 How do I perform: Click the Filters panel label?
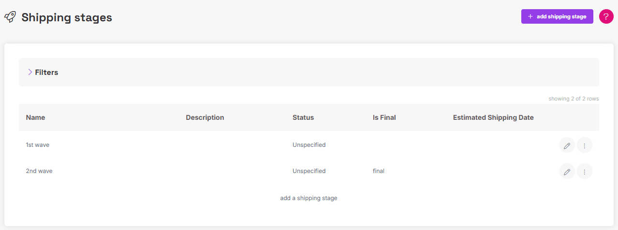pos(46,72)
